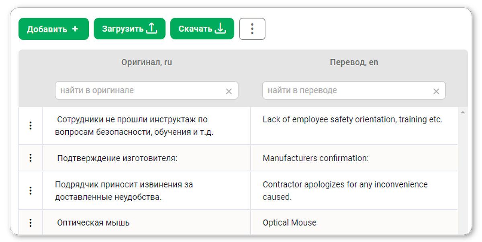This screenshot has height=242, width=482.
Task: Open row menu for Подтверждение изготовителя
Action: click(31, 158)
